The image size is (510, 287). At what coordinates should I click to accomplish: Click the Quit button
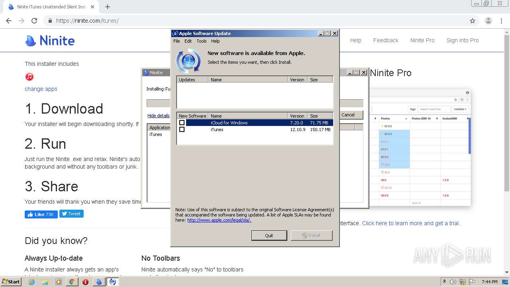(x=269, y=236)
